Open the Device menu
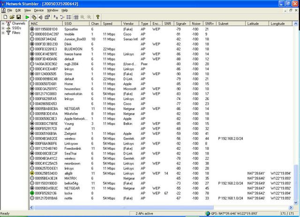300x217 pixels. click(x=39, y=10)
